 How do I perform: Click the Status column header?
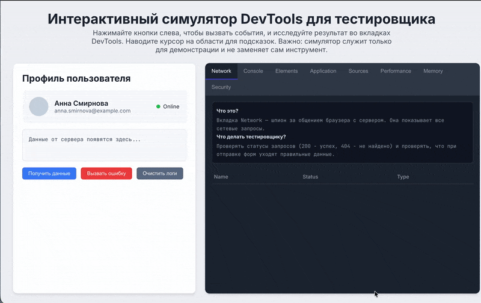click(x=310, y=177)
